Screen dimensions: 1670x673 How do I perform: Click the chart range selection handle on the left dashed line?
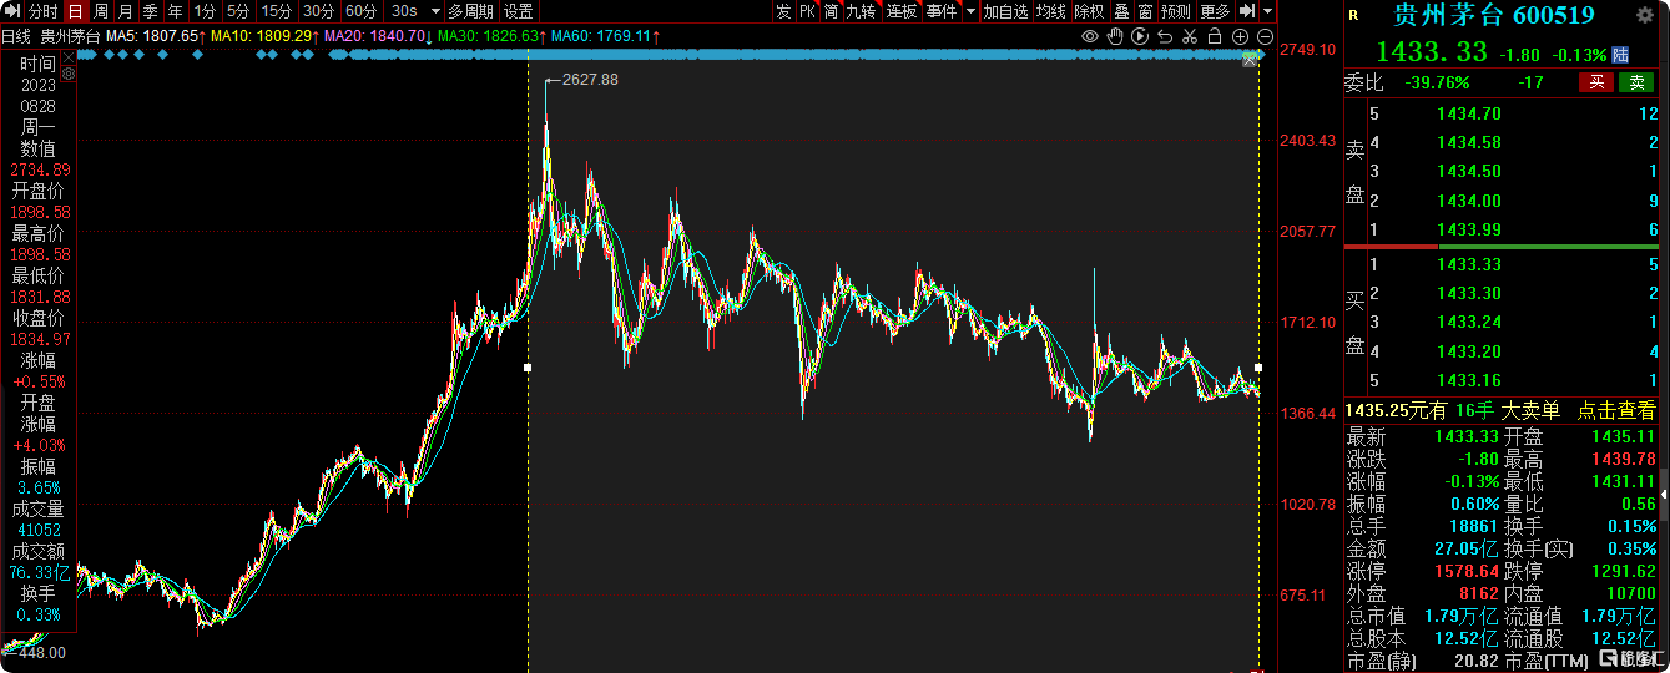(528, 367)
